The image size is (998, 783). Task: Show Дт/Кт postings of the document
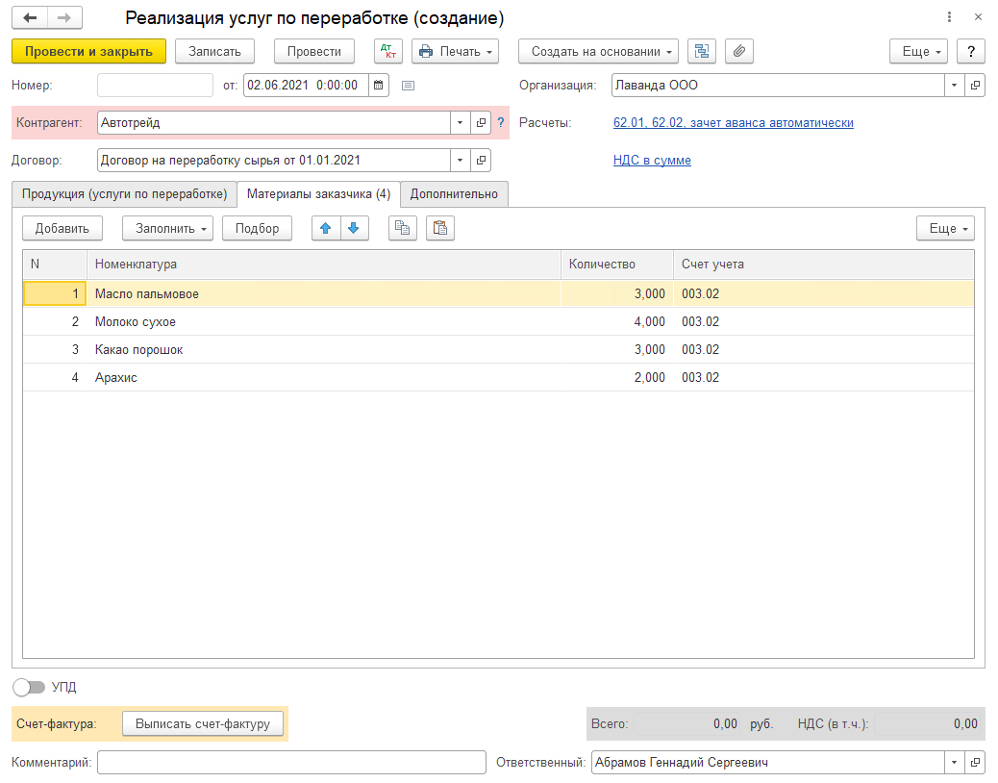tap(388, 52)
